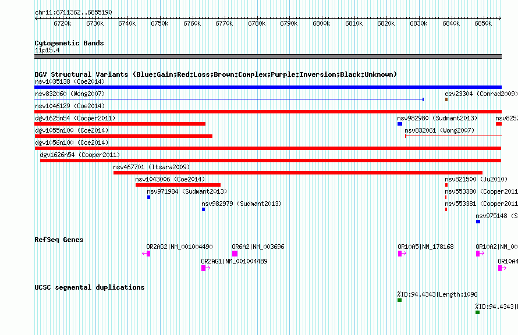Click the OR6A2 magenta gene box
Viewport: 518px width, 335px height.
235,254
